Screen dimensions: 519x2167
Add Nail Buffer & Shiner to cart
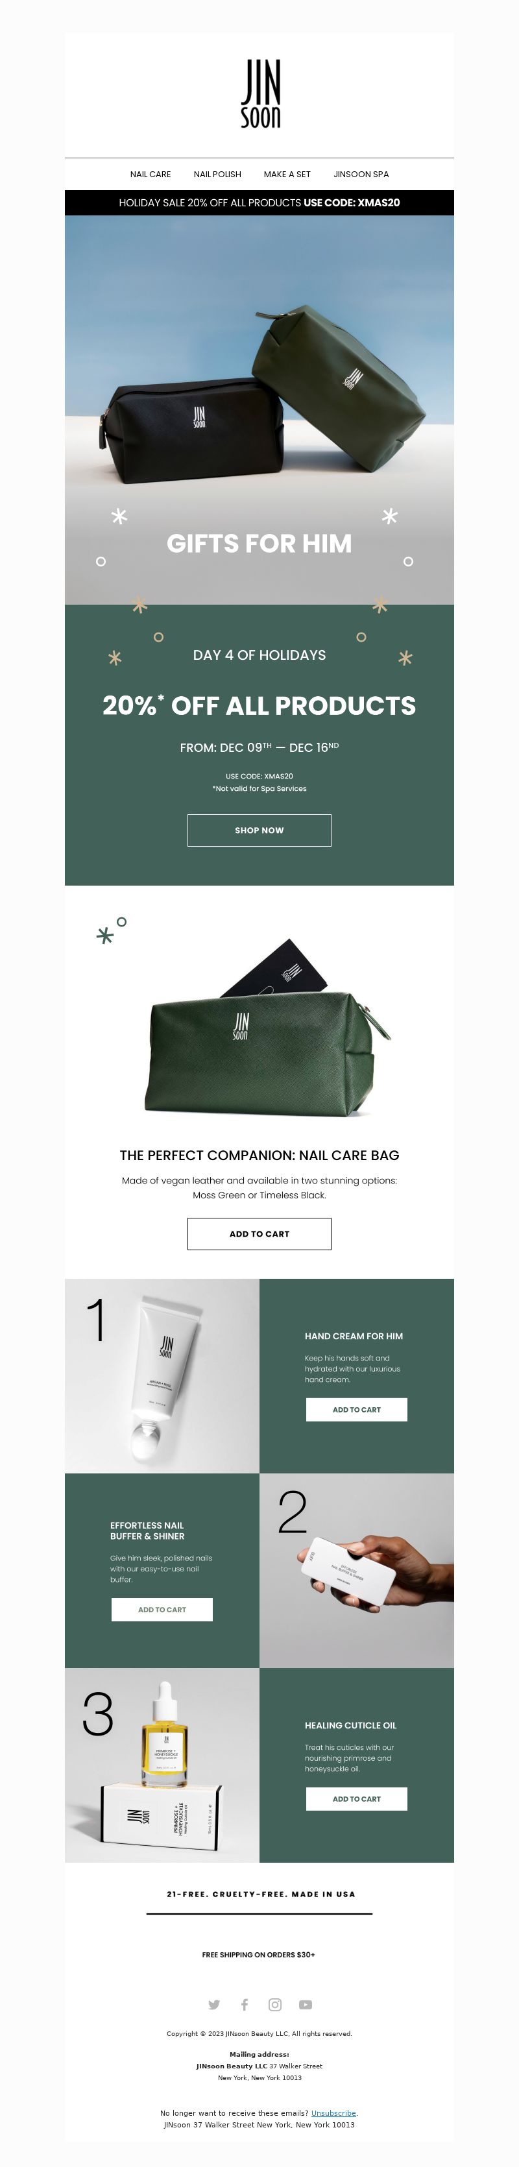click(162, 1610)
